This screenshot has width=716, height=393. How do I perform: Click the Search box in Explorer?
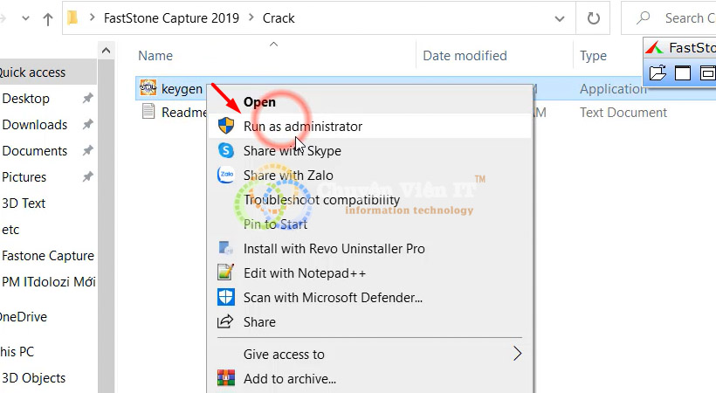[681, 17]
